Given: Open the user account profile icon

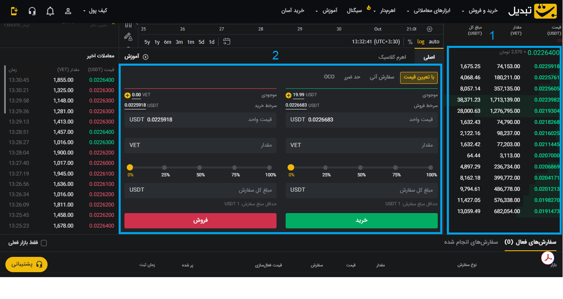Looking at the screenshot, I should click(68, 11).
